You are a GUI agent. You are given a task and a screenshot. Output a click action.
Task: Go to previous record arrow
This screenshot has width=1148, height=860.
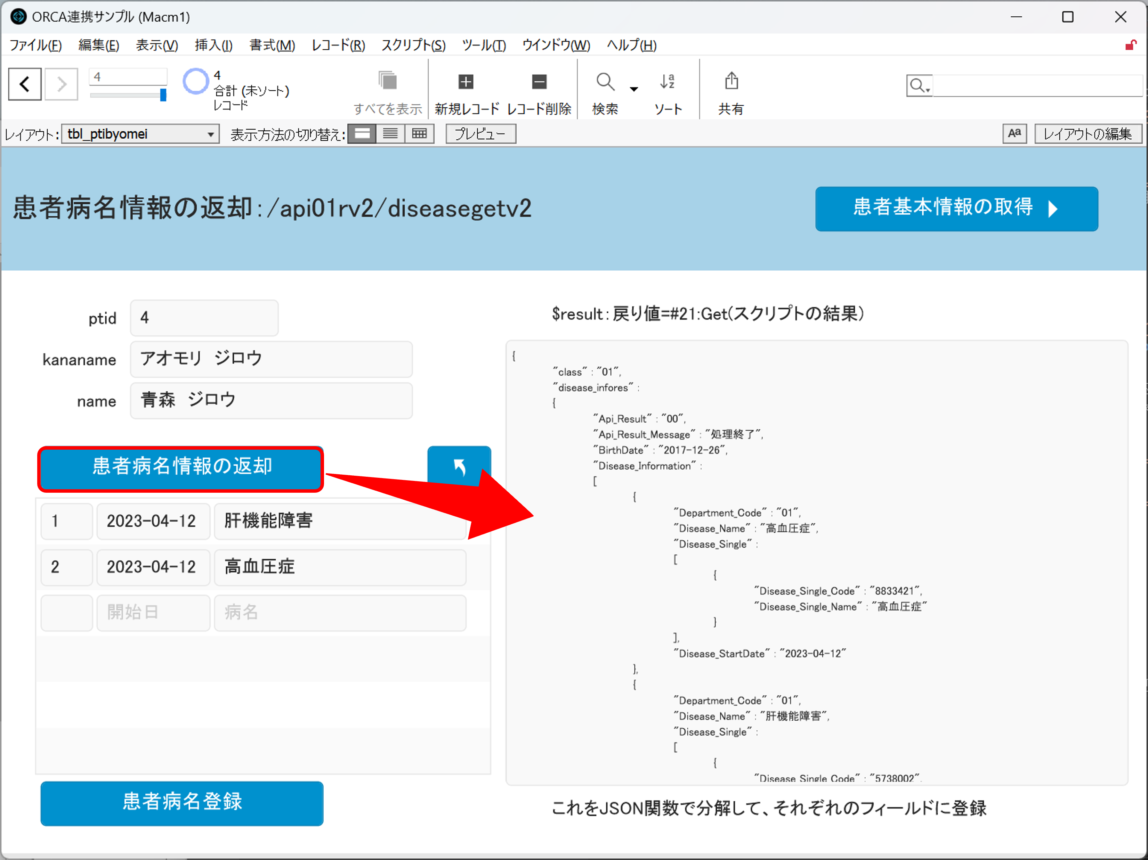click(24, 84)
